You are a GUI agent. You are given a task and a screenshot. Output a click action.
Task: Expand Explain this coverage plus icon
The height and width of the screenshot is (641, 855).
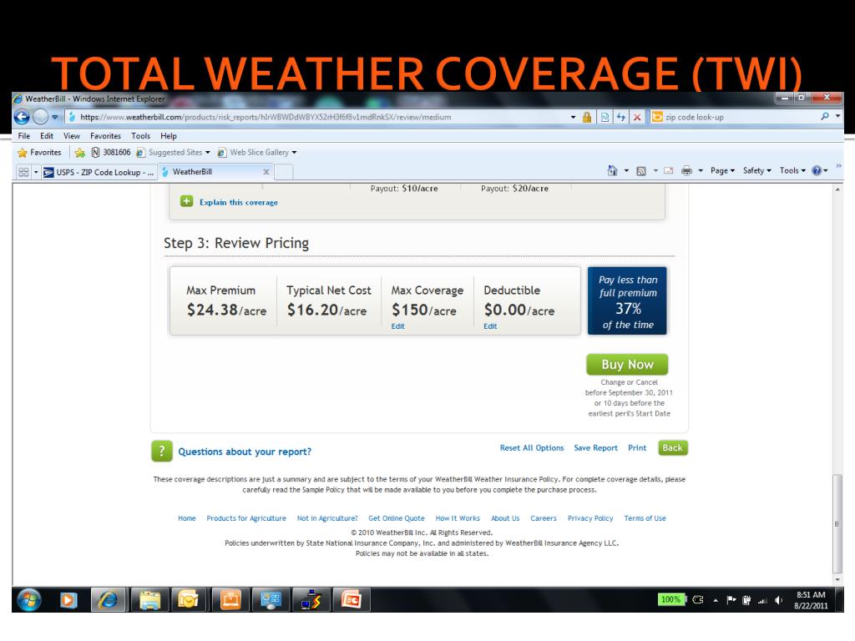[x=186, y=202]
